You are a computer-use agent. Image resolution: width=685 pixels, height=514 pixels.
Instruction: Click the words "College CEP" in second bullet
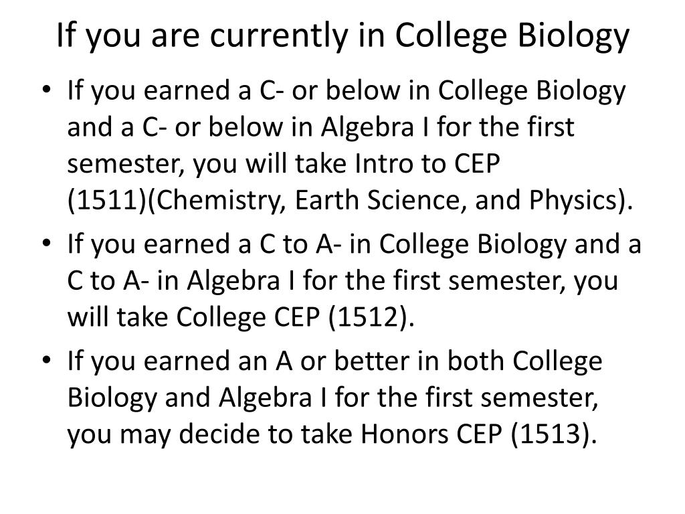click(248, 317)
